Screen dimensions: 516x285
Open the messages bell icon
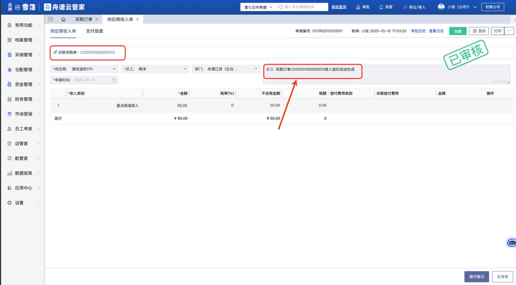pos(381,7)
